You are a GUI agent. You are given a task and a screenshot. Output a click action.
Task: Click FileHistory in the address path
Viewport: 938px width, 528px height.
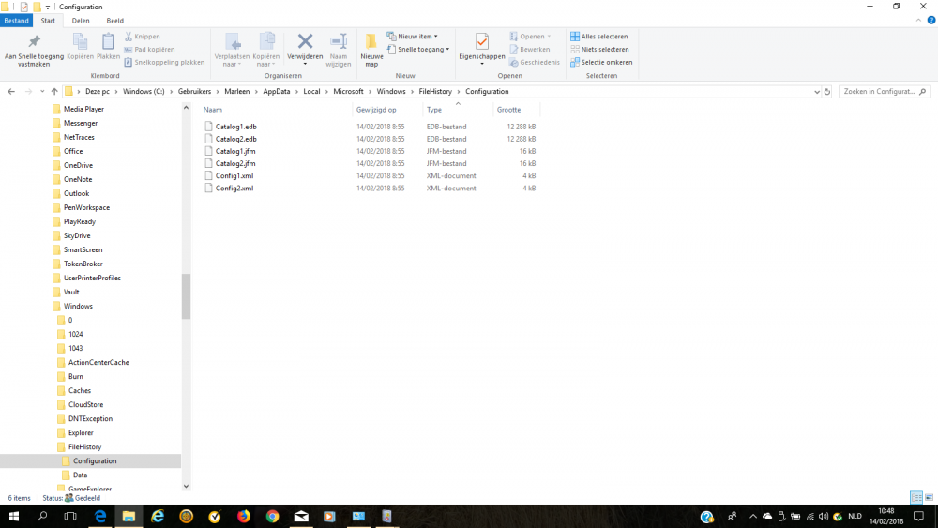pos(435,92)
